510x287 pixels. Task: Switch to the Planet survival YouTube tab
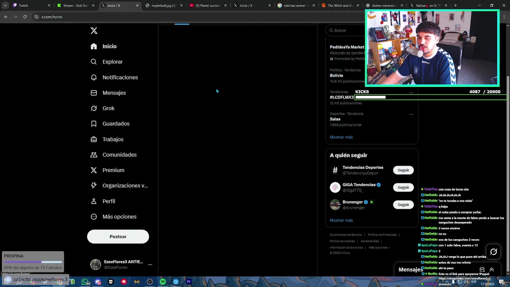pos(208,6)
